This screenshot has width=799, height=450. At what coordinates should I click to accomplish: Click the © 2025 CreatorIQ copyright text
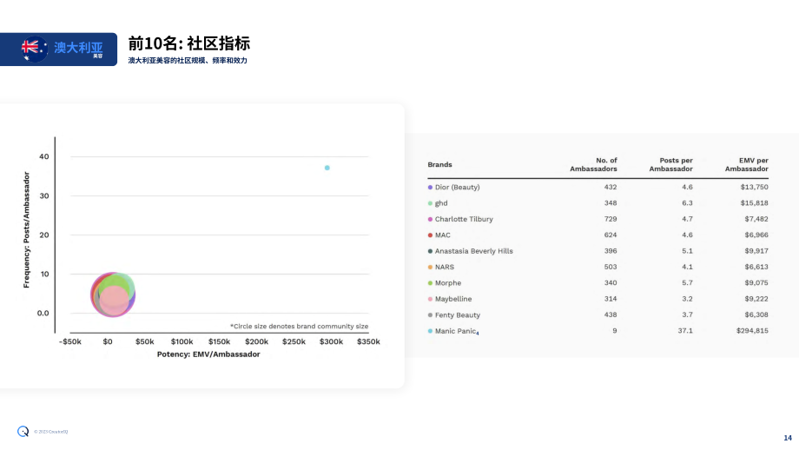[51, 432]
